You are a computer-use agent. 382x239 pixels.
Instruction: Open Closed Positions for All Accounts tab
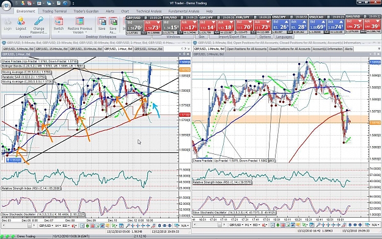(x=290, y=49)
